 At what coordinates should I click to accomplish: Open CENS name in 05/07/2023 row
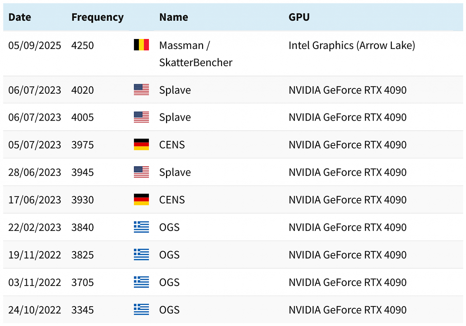coord(172,145)
